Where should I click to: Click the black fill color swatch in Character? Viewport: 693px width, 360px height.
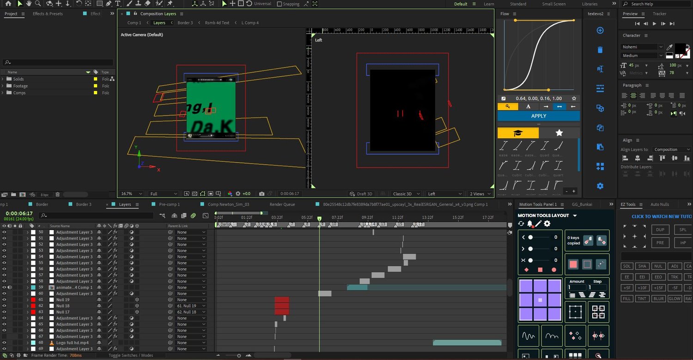click(x=680, y=48)
